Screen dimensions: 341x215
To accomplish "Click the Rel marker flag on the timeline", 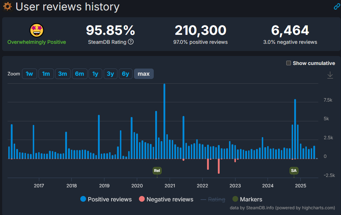I will click(157, 170).
